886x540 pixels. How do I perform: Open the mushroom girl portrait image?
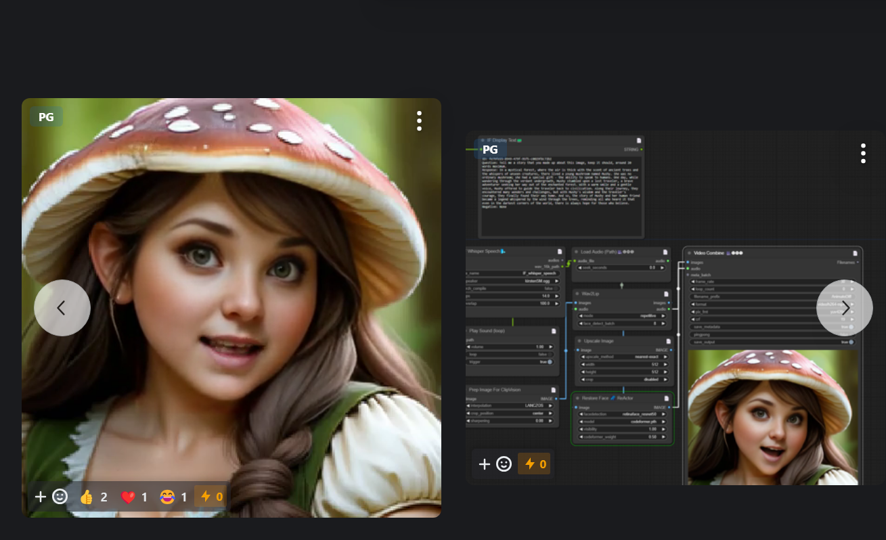[231, 271]
